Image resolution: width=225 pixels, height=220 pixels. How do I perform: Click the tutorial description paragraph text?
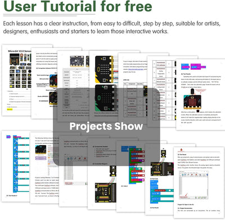pyautogui.click(x=112, y=27)
